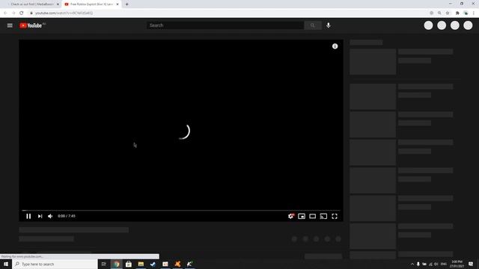The image size is (479, 269).
Task: Open File Explorer from taskbar
Action: (x=141, y=264)
